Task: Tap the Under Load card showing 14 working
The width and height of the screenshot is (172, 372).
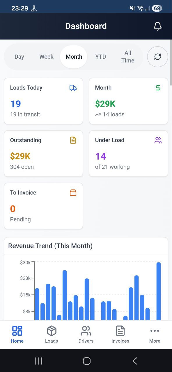Action: pyautogui.click(x=128, y=153)
